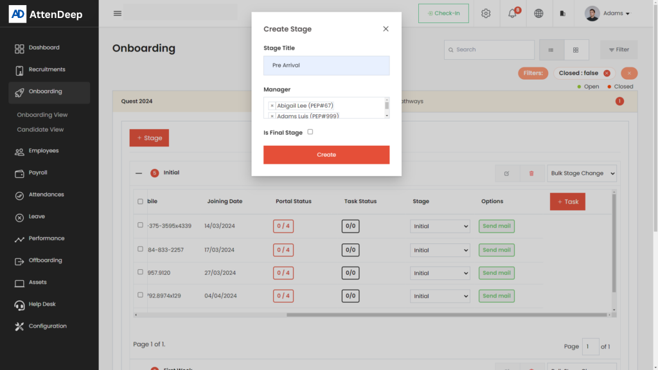Image resolution: width=658 pixels, height=370 pixels.
Task: Open the Adams user profile dropdown
Action: (607, 13)
